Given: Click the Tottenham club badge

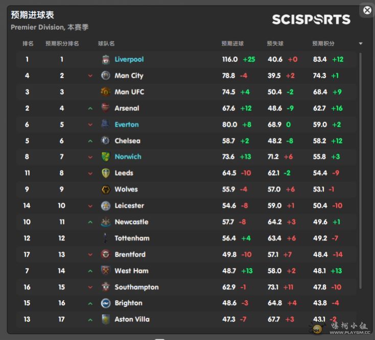Looking at the screenshot, I should (x=105, y=238).
